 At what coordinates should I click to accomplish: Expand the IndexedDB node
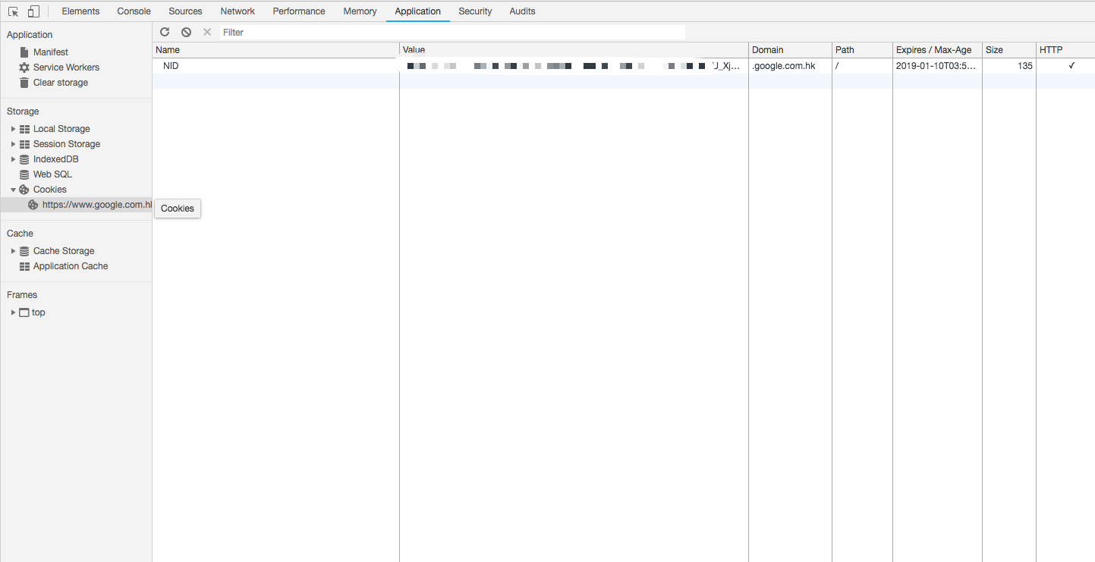click(13, 159)
